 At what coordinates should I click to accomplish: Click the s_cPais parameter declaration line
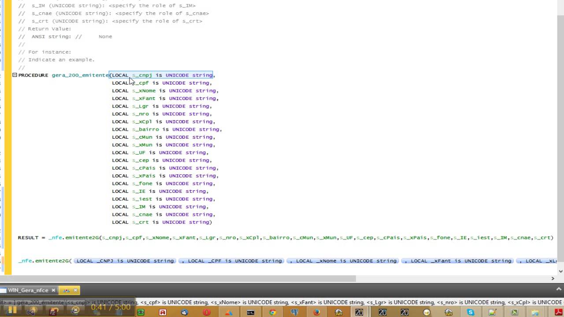coord(165,168)
